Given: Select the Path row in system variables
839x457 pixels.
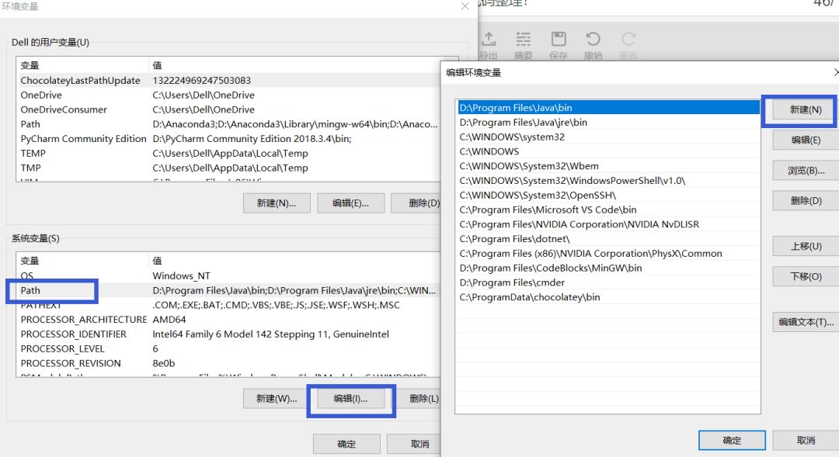Looking at the screenshot, I should pos(31,290).
